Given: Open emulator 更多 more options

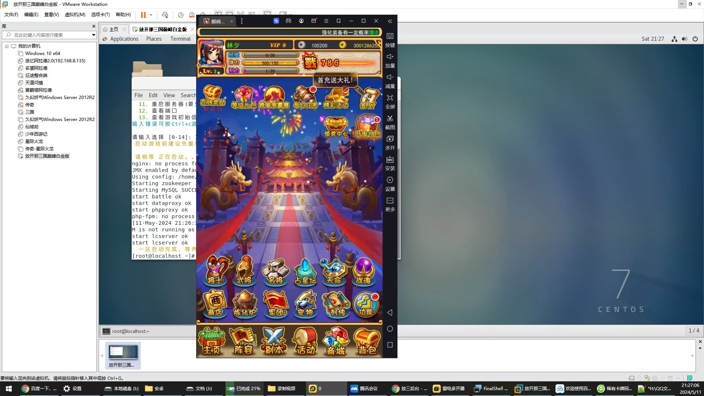Looking at the screenshot, I should [x=390, y=204].
